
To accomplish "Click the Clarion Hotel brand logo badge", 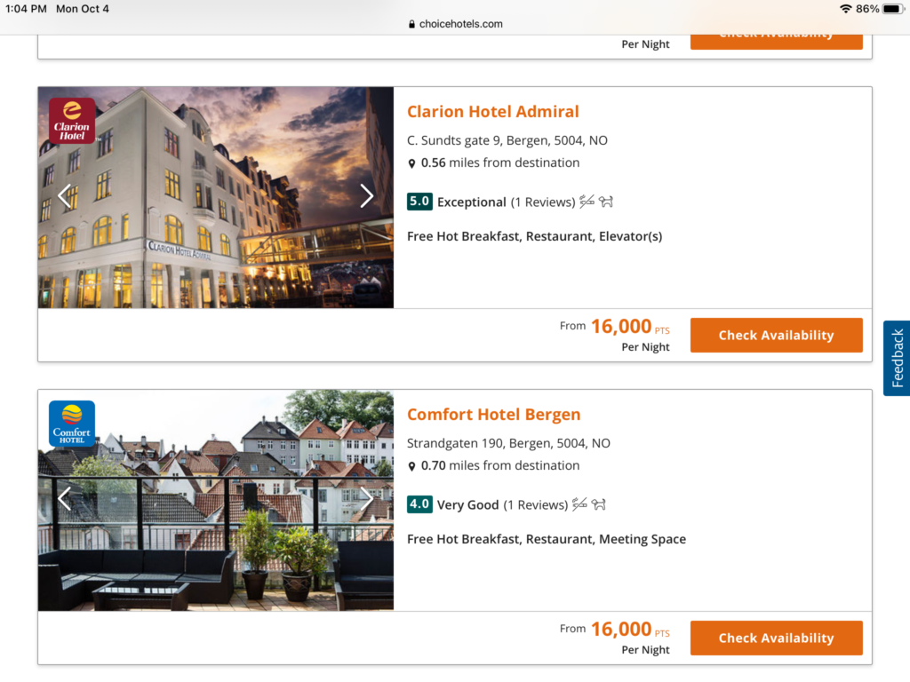I will pyautogui.click(x=72, y=121).
